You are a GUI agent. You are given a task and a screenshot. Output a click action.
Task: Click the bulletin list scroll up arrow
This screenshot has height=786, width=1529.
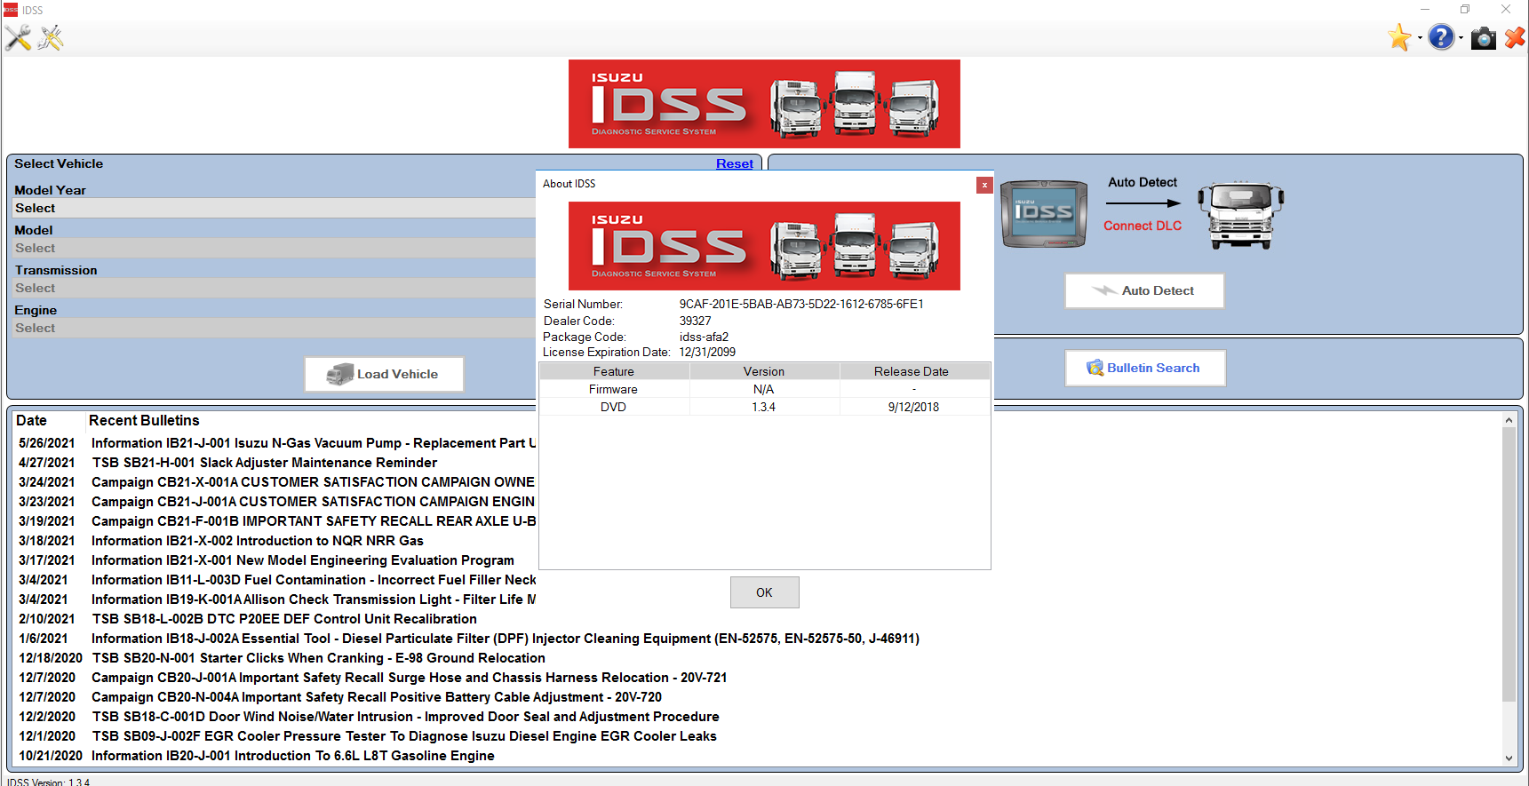point(1509,419)
